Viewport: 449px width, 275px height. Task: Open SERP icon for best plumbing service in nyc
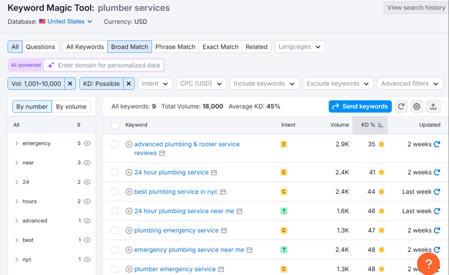point(223,192)
